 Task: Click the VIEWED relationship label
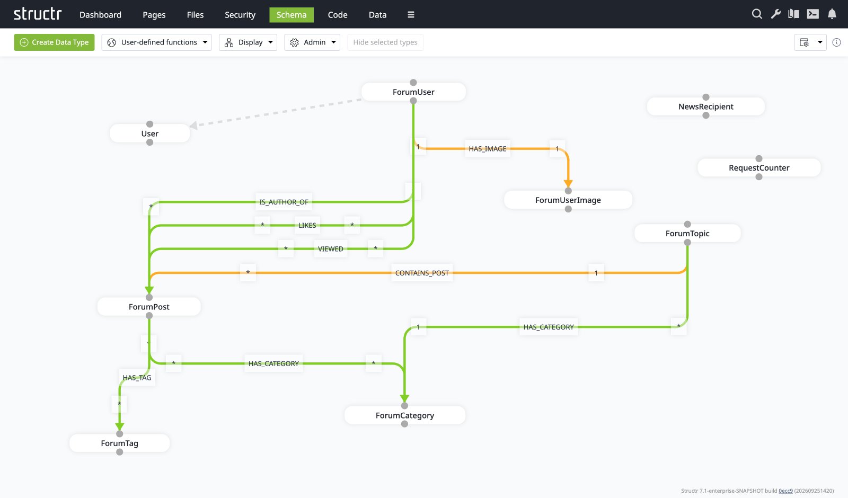pos(331,248)
